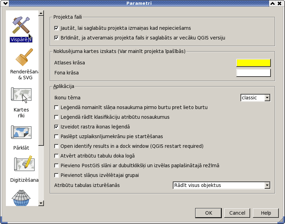
Task: Open the Rādīt visus objektus dropdown
Action: click(221, 185)
